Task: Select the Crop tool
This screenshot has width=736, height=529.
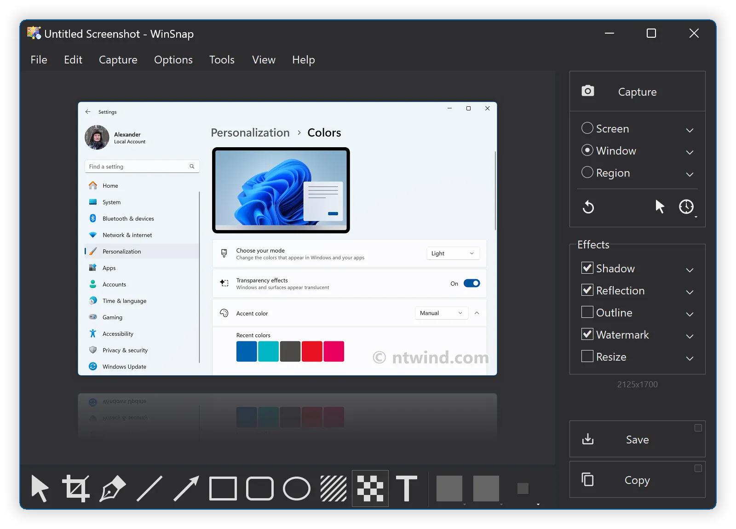Action: [x=76, y=489]
